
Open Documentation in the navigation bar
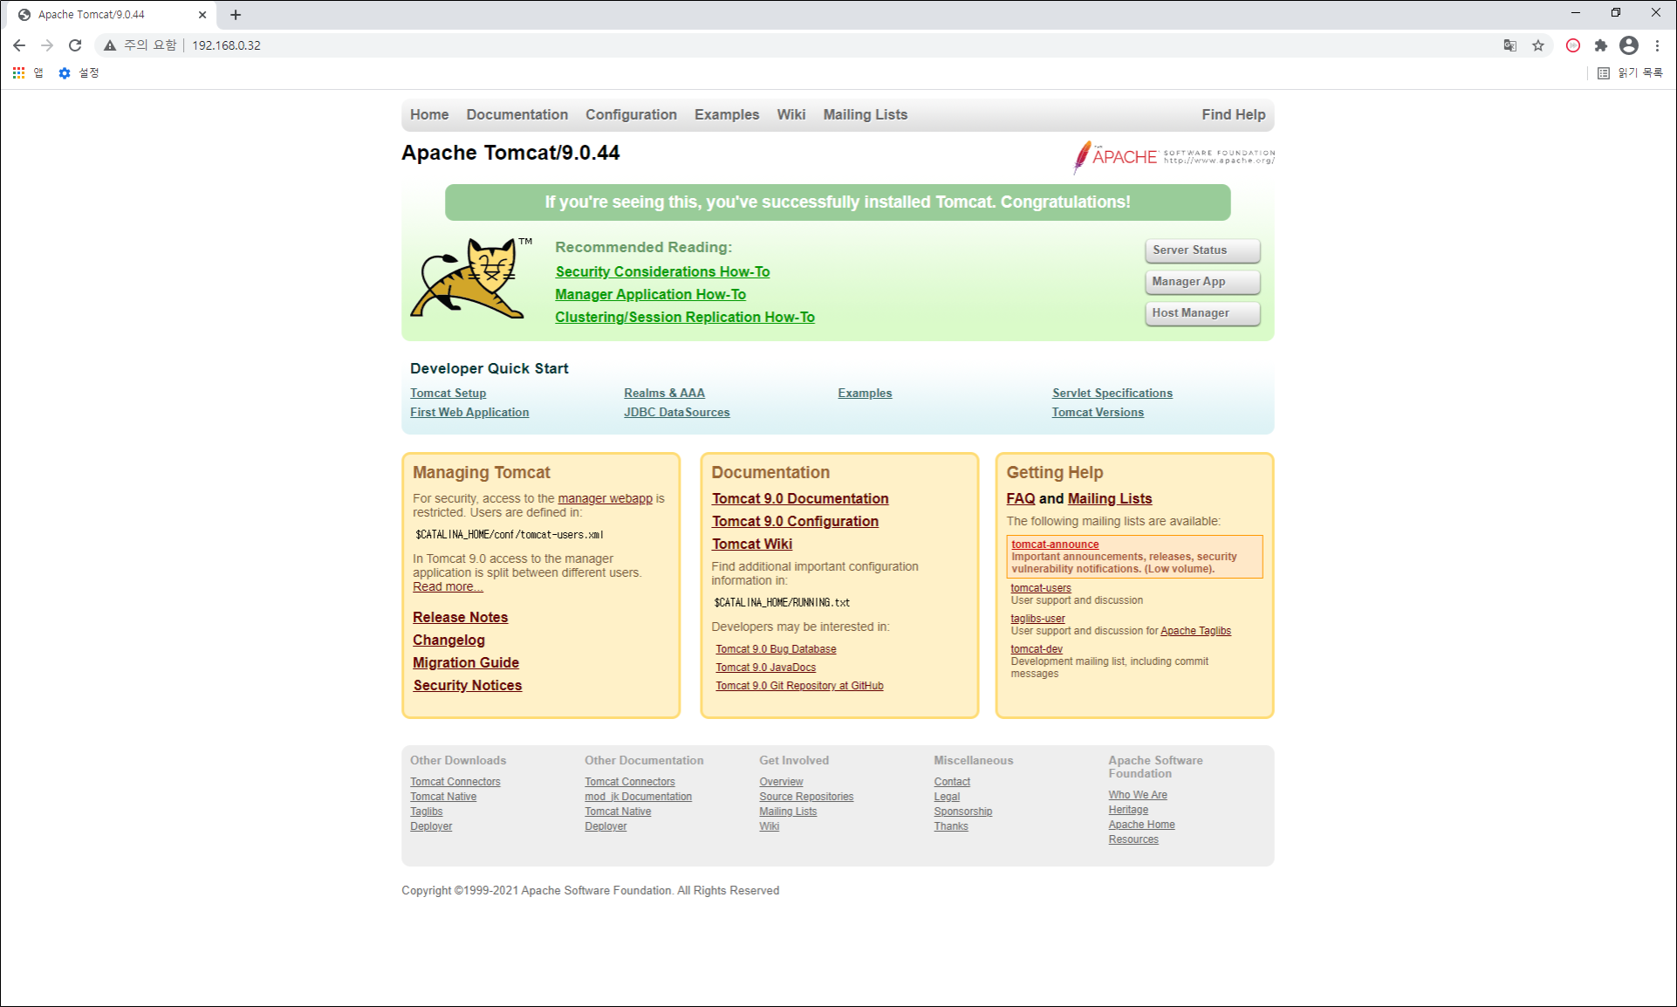pos(517,114)
